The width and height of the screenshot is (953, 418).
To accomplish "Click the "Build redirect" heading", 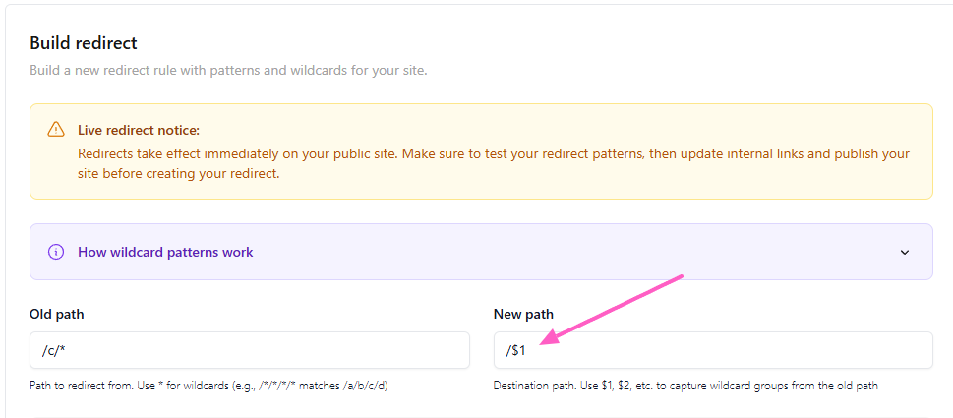I will 84,43.
